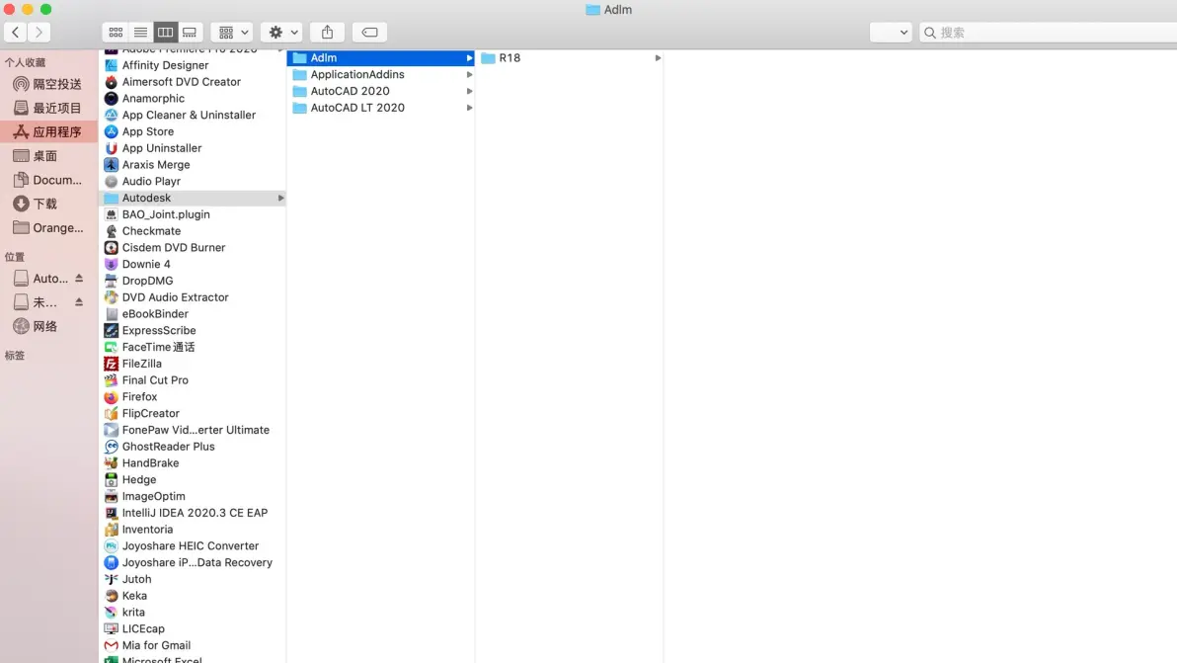Switch to gallery view

[x=190, y=33]
